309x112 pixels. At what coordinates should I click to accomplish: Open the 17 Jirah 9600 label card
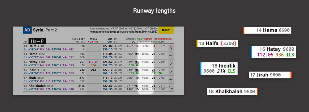(270, 75)
